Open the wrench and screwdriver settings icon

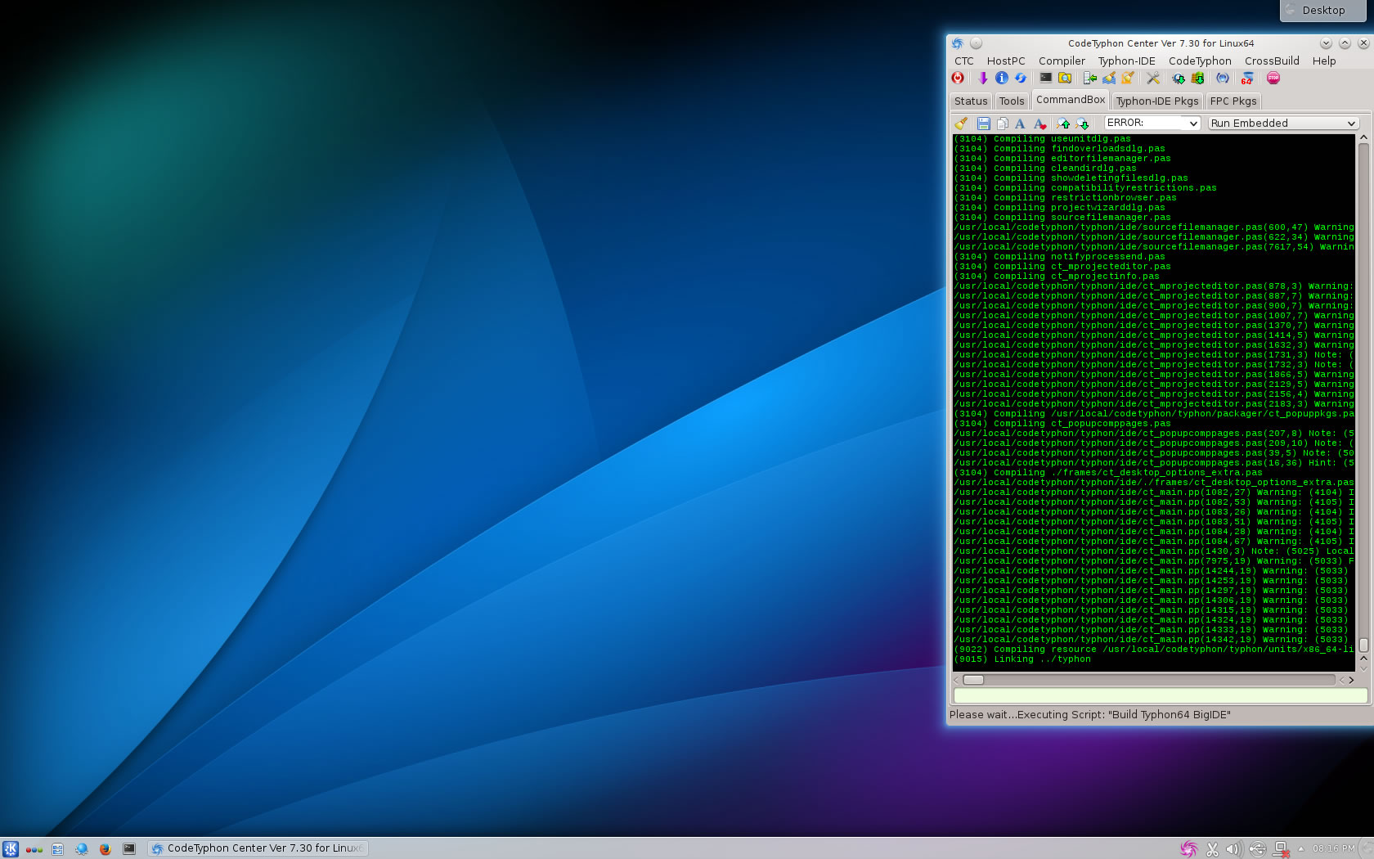tap(1152, 79)
